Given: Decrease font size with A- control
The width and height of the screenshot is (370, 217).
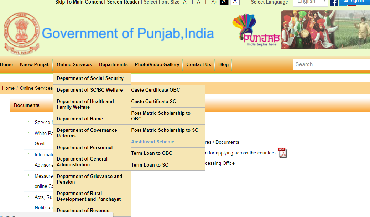Looking at the screenshot, I should (x=186, y=2).
